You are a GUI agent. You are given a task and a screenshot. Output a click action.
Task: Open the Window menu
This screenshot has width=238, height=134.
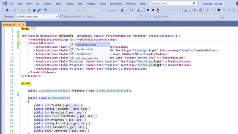131,4
